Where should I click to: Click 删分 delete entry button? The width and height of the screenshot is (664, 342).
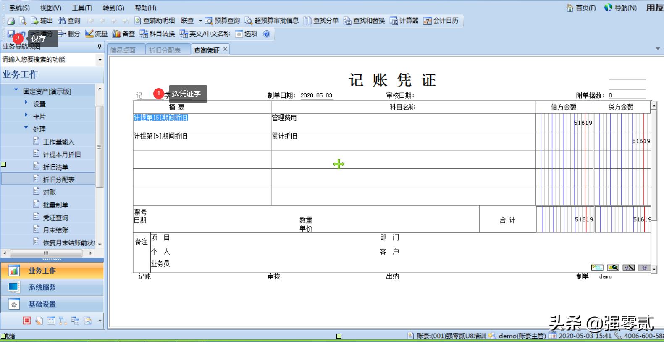click(69, 34)
